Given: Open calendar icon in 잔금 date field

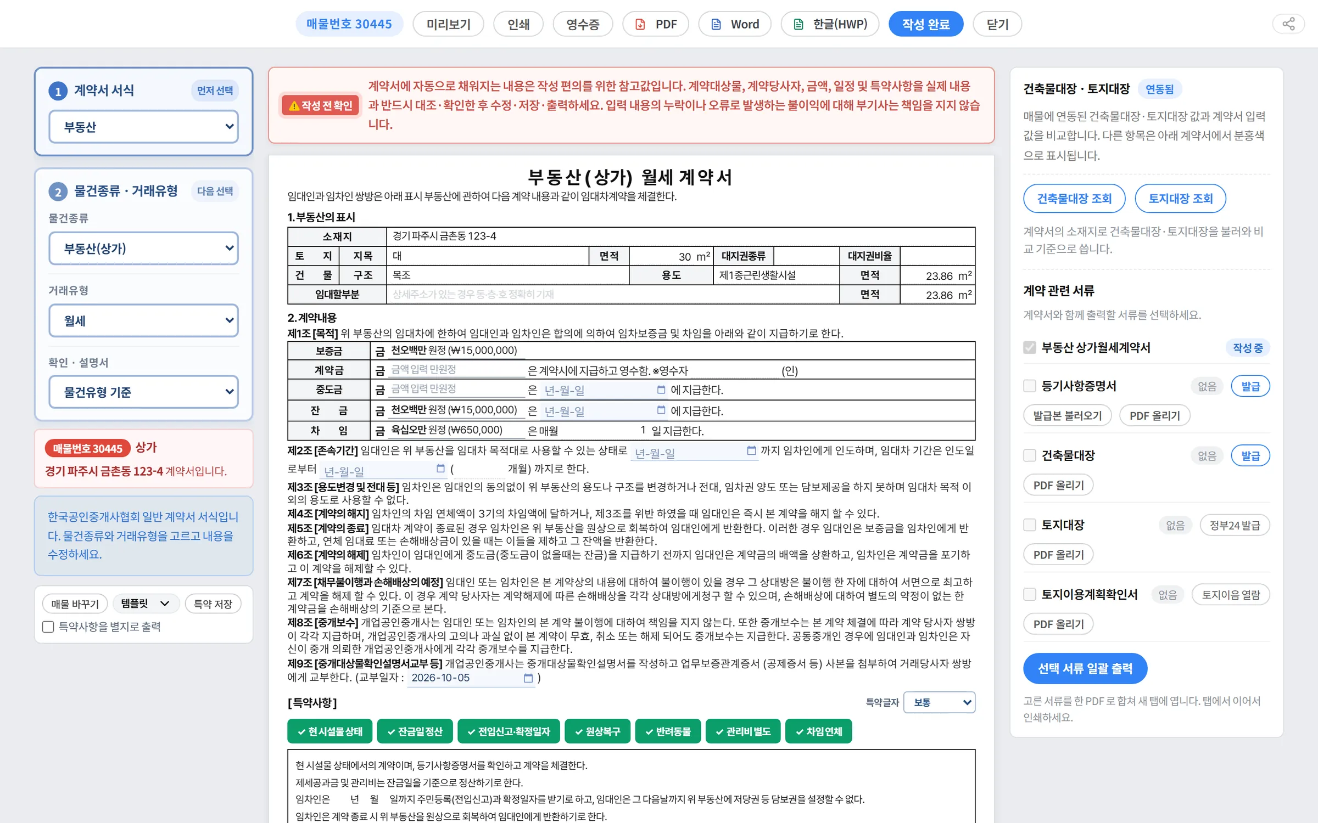Looking at the screenshot, I should pos(661,410).
